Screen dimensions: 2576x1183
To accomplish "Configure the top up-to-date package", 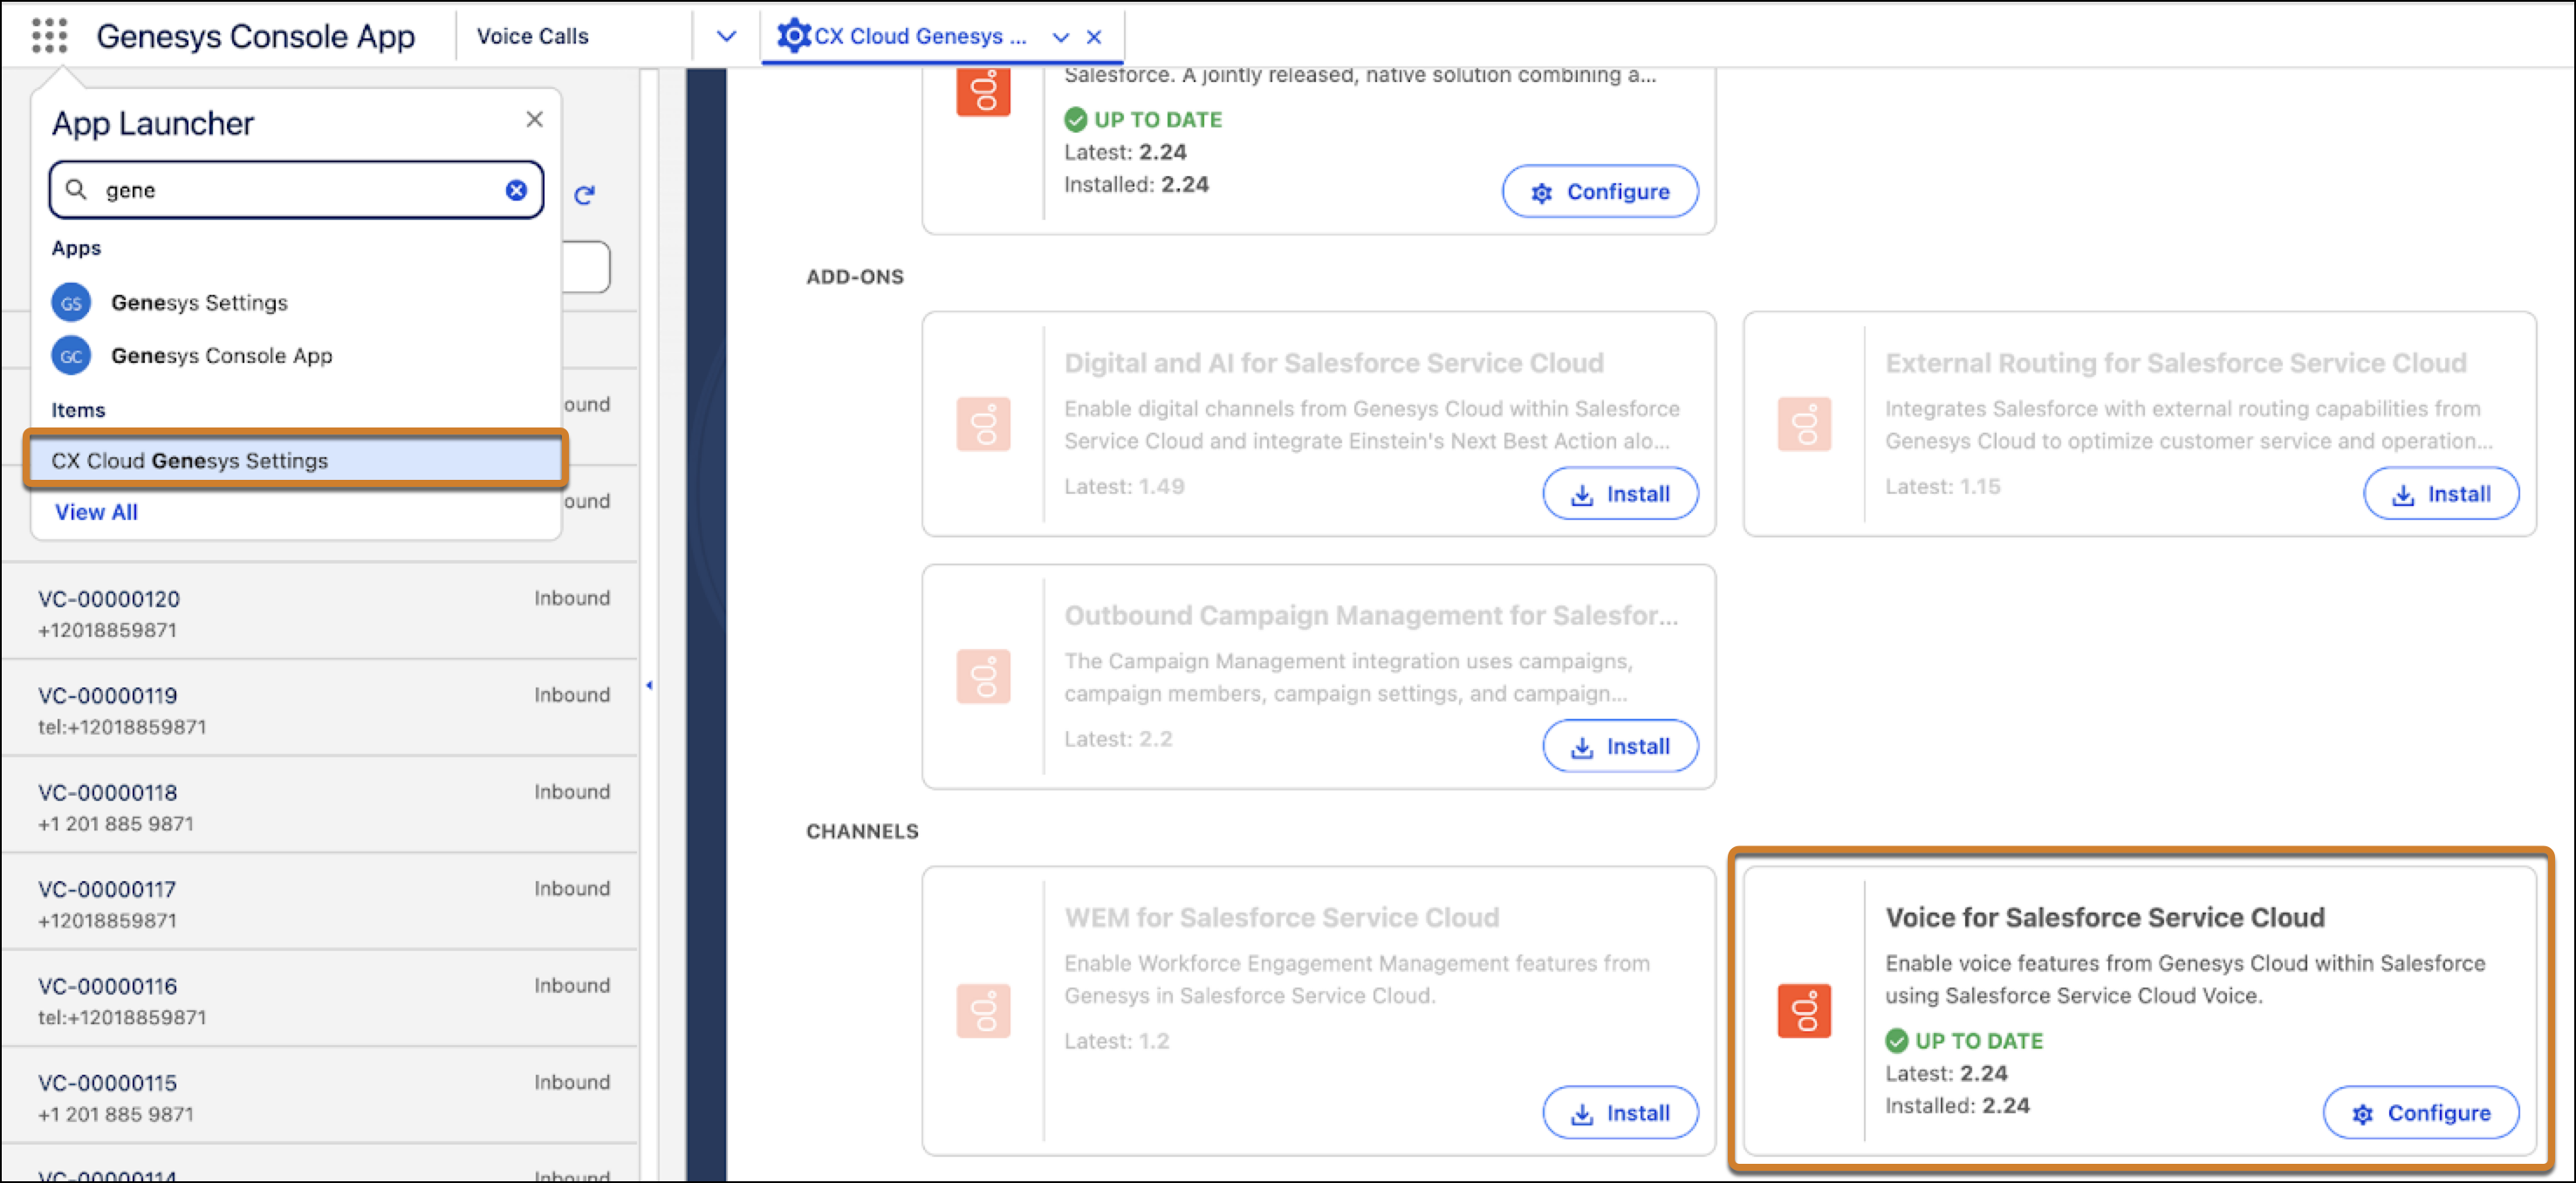I will (x=1600, y=192).
